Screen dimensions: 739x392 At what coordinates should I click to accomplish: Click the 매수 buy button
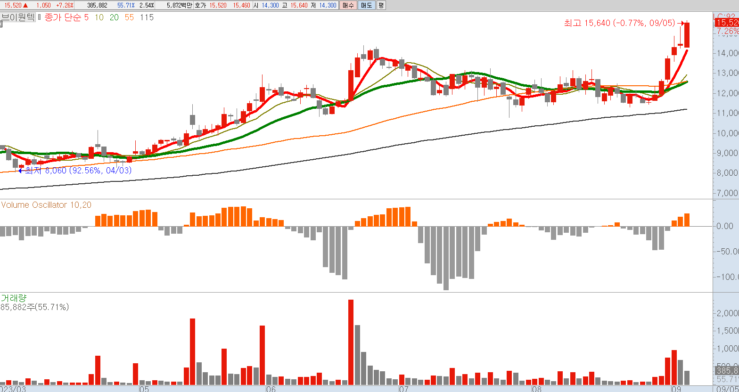348,5
